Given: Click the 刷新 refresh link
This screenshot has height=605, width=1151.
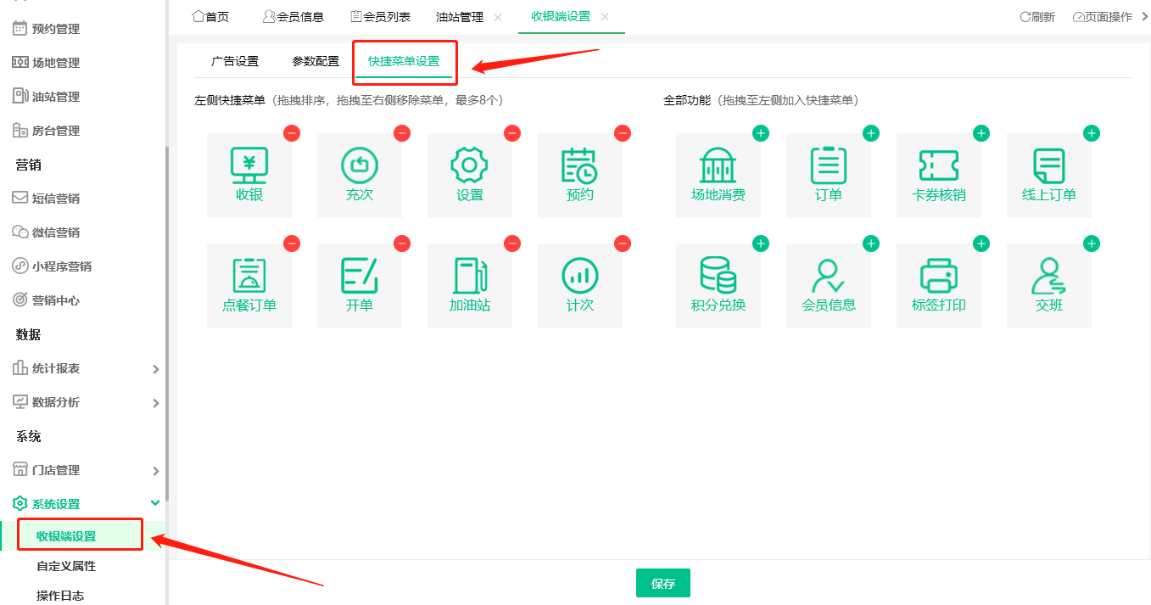Looking at the screenshot, I should point(1037,15).
